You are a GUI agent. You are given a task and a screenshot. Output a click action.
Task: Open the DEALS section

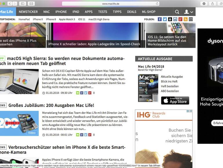[x=131, y=12]
